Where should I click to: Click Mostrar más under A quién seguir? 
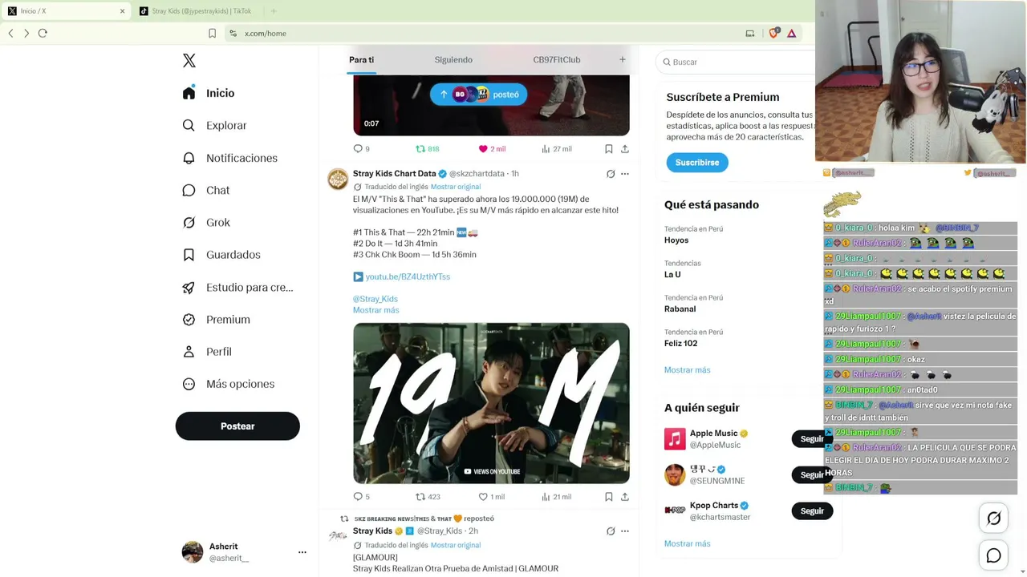(x=688, y=544)
